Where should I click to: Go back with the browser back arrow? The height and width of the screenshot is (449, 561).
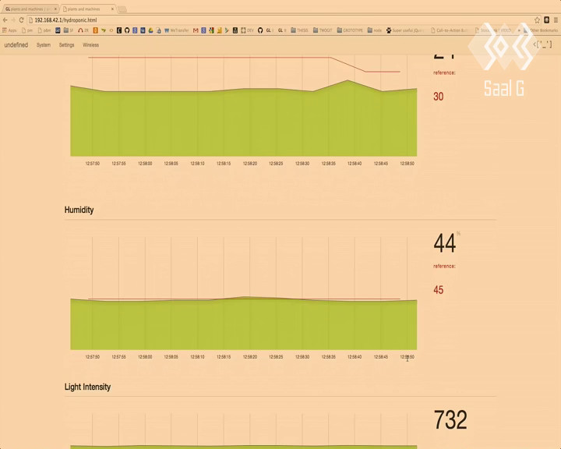point(5,20)
